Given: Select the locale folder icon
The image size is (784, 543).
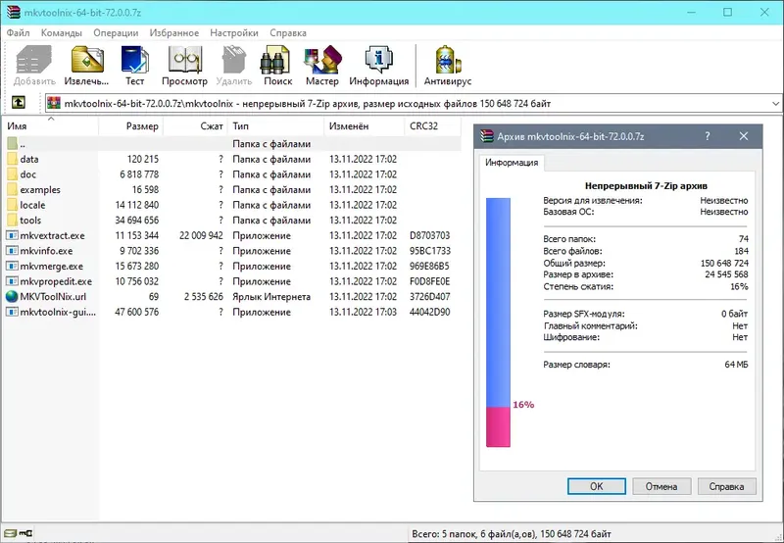Looking at the screenshot, I should click(12, 205).
